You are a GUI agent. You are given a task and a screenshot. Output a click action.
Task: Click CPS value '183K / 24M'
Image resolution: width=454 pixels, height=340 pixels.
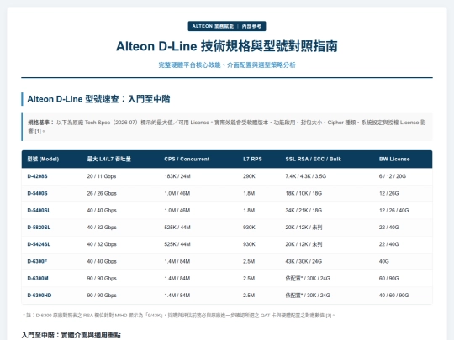pos(177,176)
